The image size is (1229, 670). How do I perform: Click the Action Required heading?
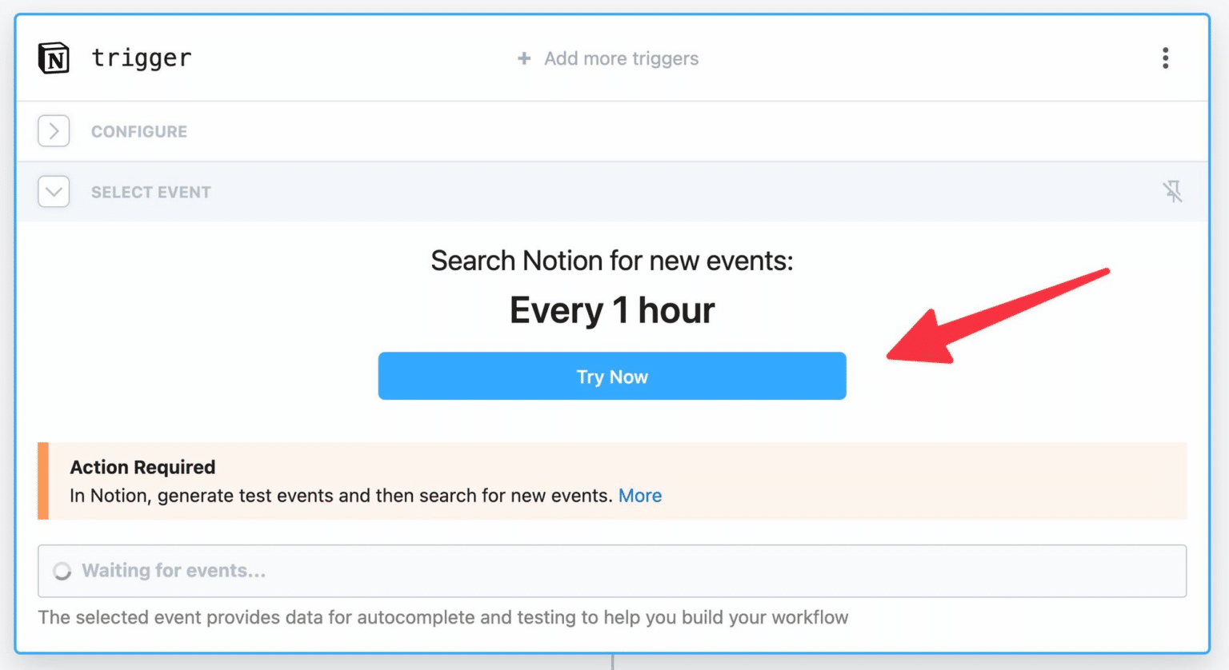click(142, 467)
